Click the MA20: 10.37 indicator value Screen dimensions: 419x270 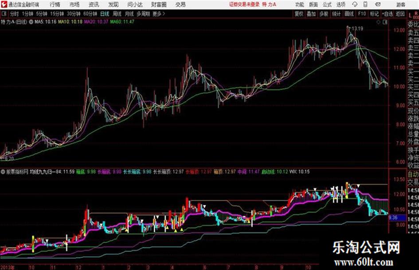click(96, 22)
